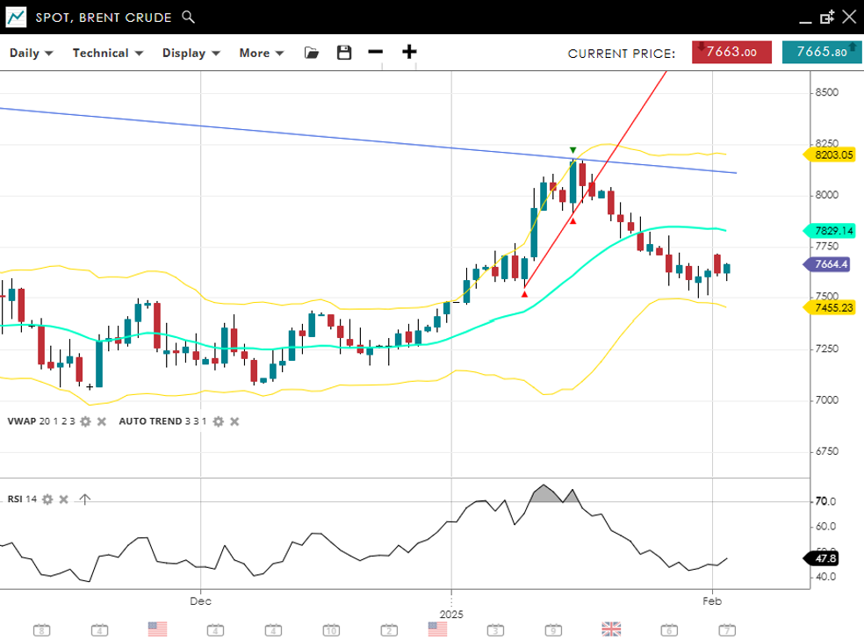The image size is (864, 640).
Task: Click the red sell price 7663.00
Action: point(731,52)
